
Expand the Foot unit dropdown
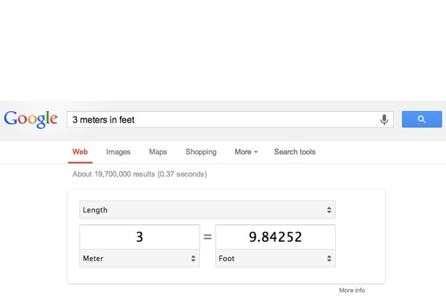point(275,259)
